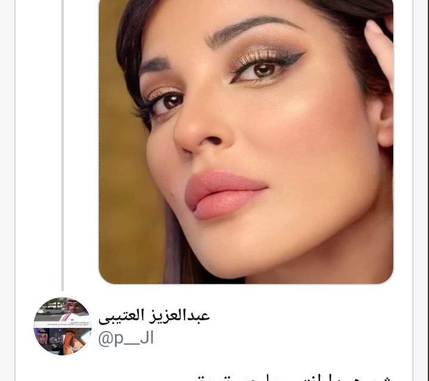This screenshot has width=429, height=381.
Task: Click the bottom-left photo in the avatar collage
Action: (48, 341)
